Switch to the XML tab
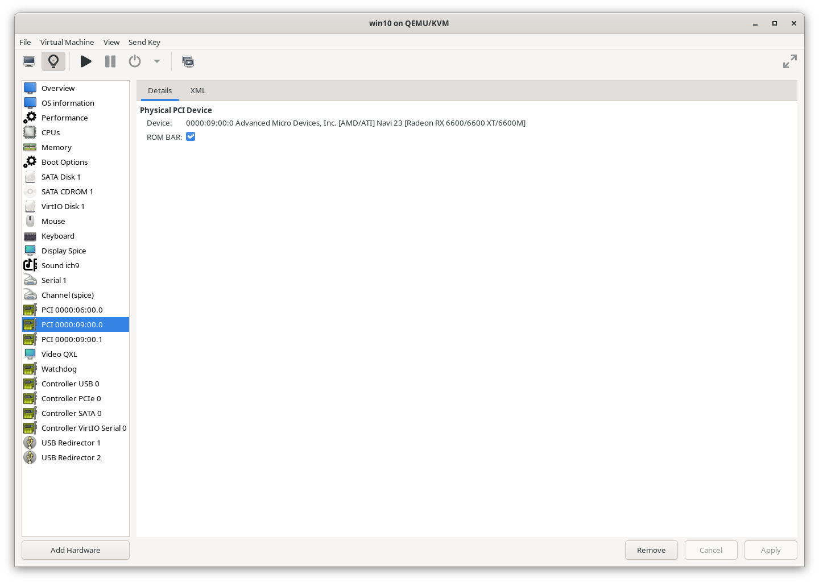Image resolution: width=819 pixels, height=583 pixels. (198, 90)
